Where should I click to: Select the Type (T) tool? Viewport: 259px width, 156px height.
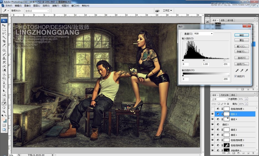coord(4,87)
